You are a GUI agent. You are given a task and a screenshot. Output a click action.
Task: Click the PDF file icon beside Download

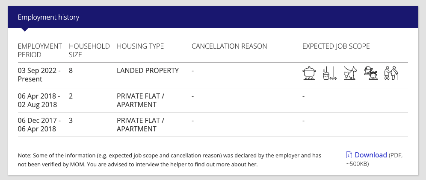(349, 155)
